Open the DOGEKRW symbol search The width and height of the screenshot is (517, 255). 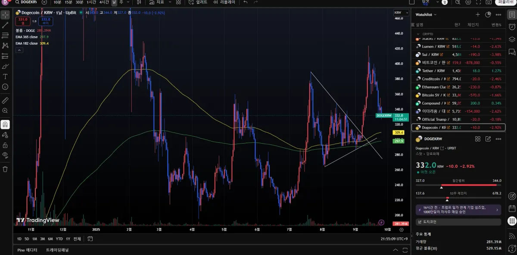(x=26, y=2)
